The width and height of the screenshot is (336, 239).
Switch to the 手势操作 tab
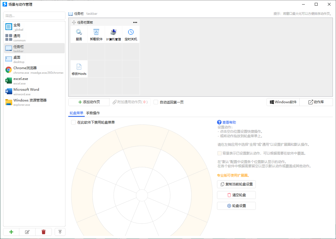coord(93,113)
